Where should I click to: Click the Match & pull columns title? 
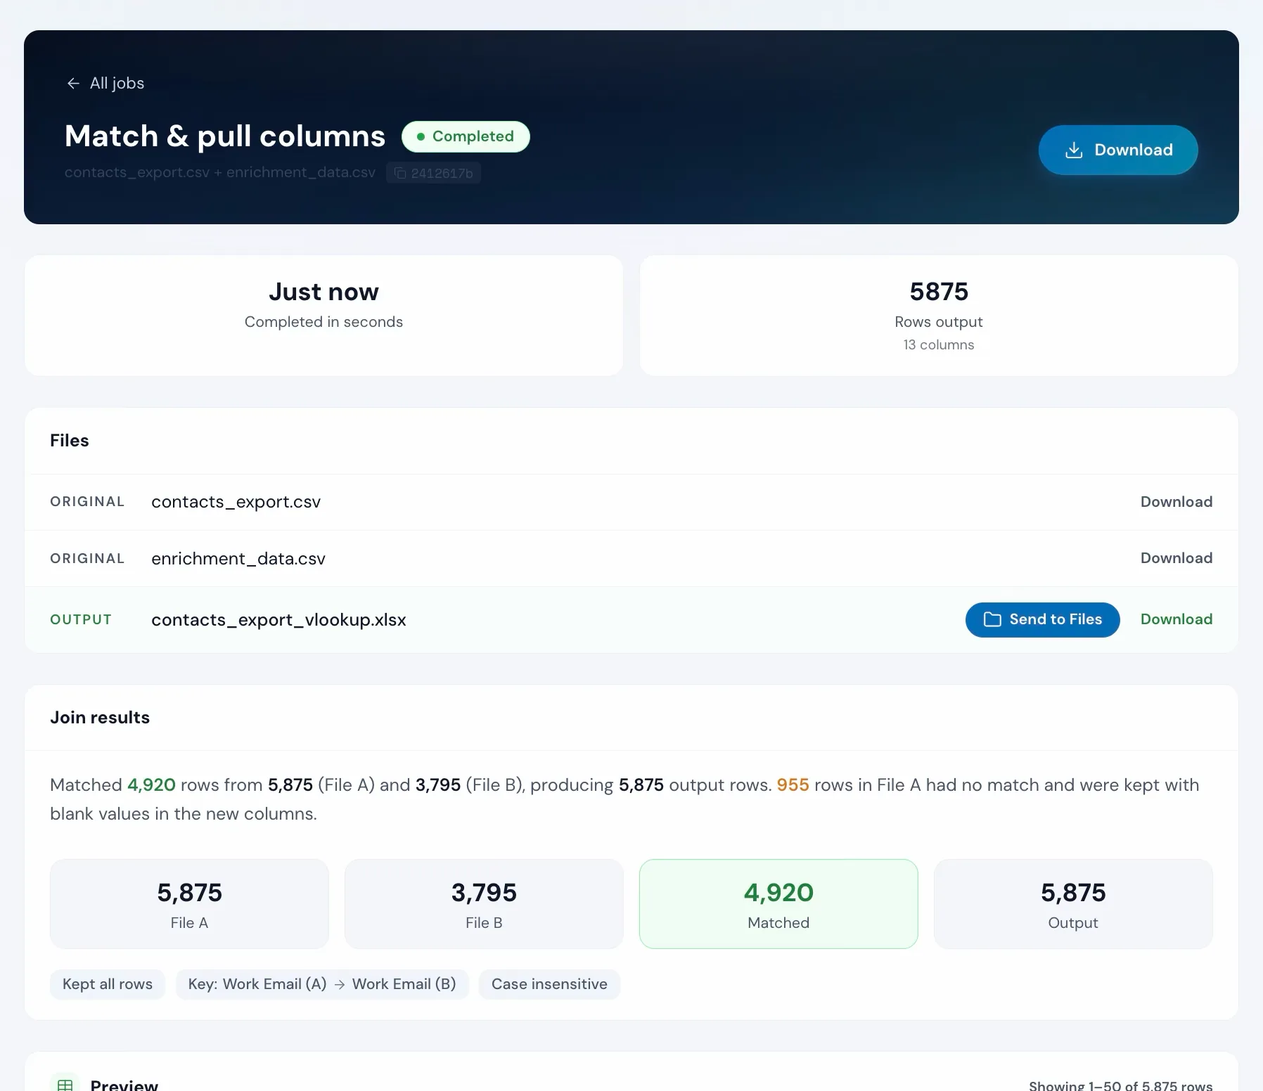pos(225,136)
